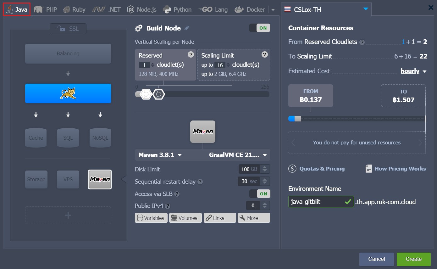The height and width of the screenshot is (269, 437).
Task: Open help for Access via SLB
Action: [x=177, y=194]
